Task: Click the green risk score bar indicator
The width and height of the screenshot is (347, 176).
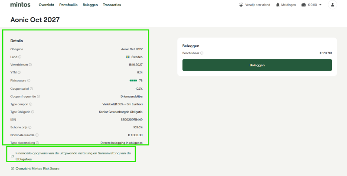Action: tap(133, 81)
